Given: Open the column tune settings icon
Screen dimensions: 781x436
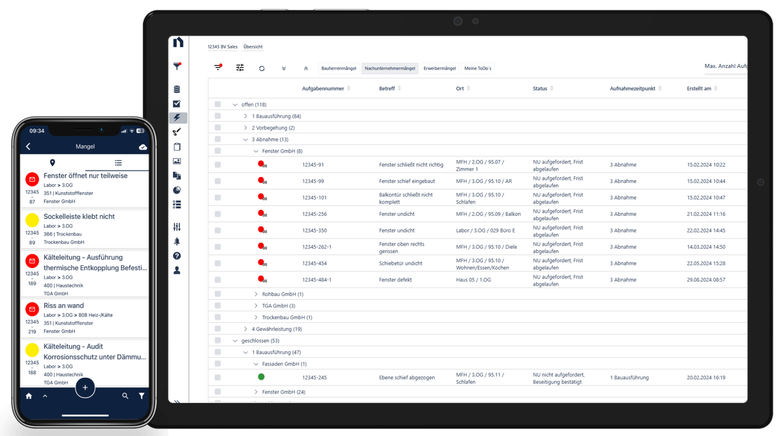Looking at the screenshot, I should point(240,68).
